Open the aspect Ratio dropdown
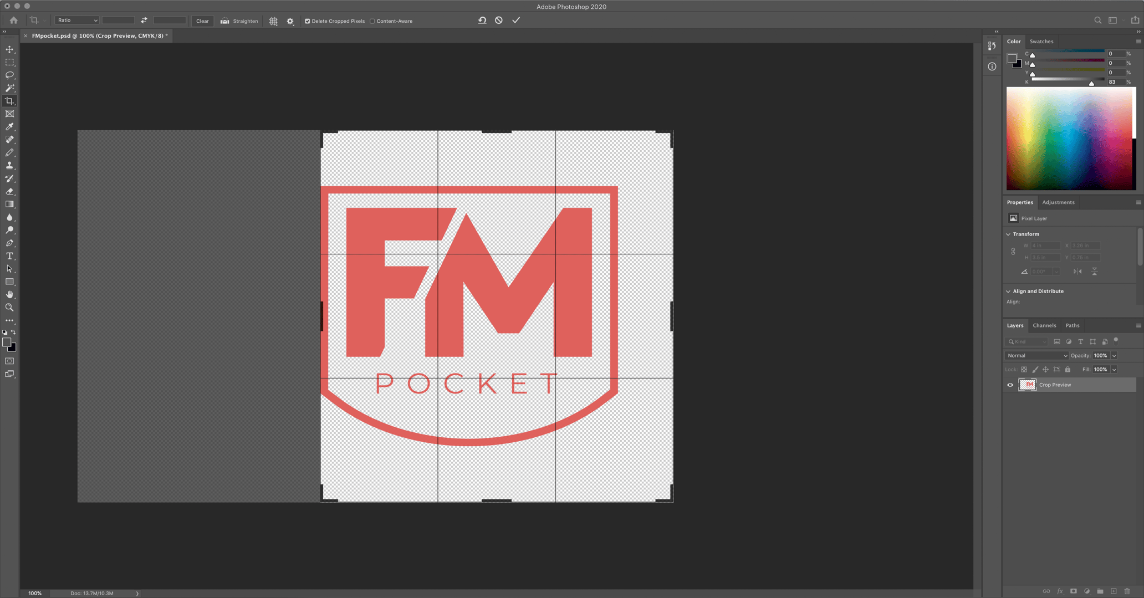This screenshot has height=598, width=1144. (76, 20)
